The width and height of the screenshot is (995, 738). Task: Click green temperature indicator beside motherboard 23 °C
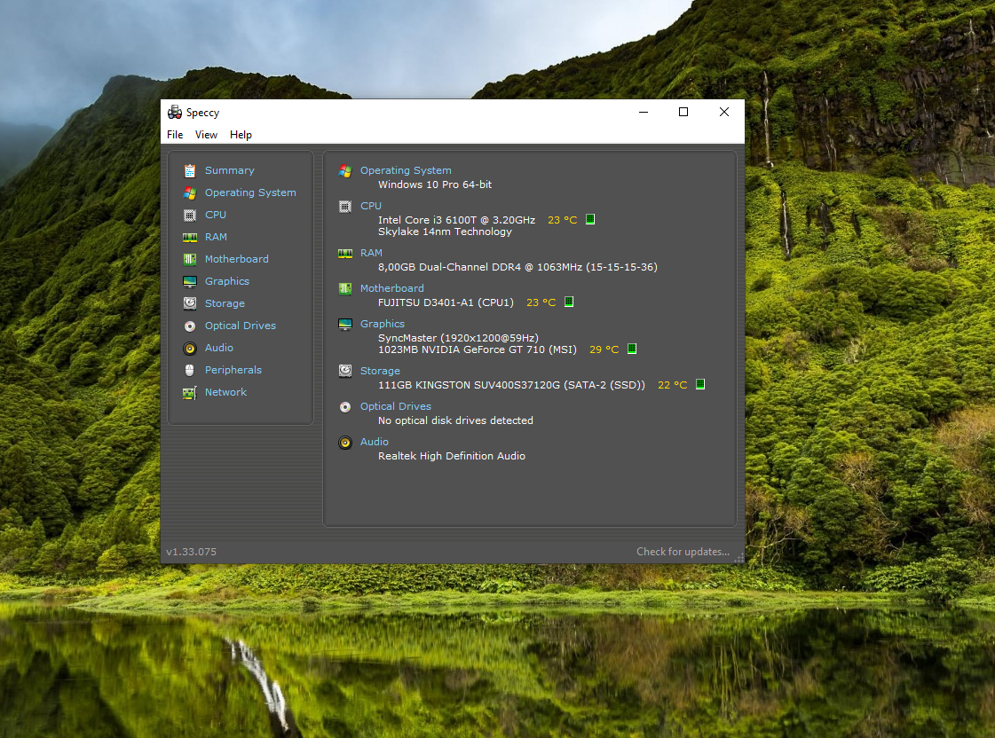[x=569, y=302]
